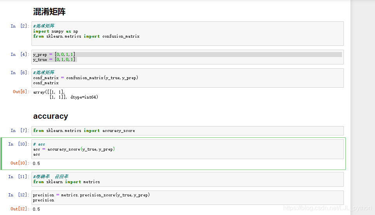Click the lone conf_matrix line in cell 6
The width and height of the screenshot is (375, 215).
(46, 83)
